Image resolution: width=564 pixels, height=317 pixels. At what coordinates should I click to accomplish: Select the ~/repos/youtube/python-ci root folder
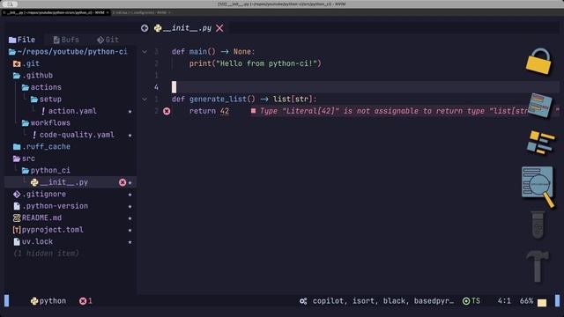(69, 51)
